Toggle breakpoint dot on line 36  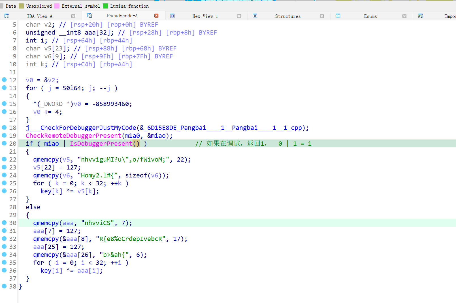point(4,270)
